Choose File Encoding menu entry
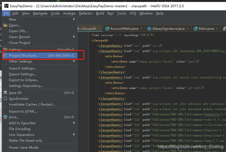 click(x=40, y=129)
